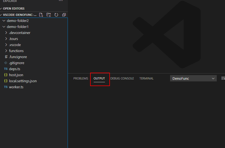Expand the .vscode folder chevron

(6, 45)
